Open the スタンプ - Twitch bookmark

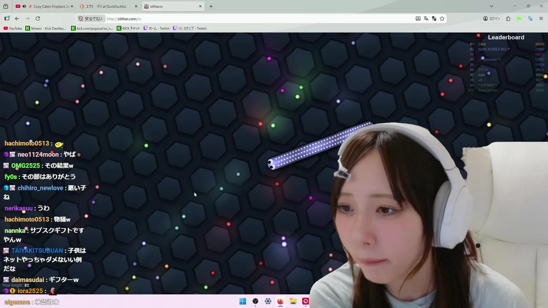(x=190, y=28)
